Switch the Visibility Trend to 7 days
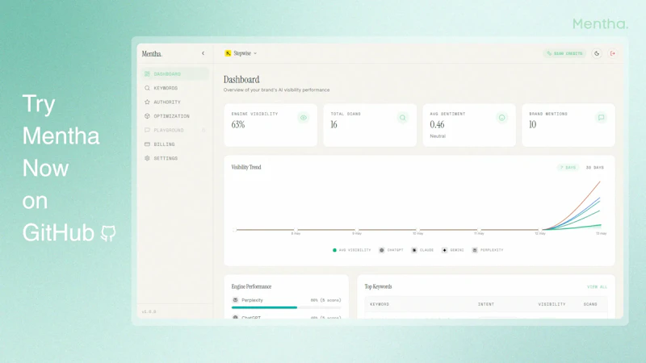This screenshot has width=646, height=363. tap(568, 168)
